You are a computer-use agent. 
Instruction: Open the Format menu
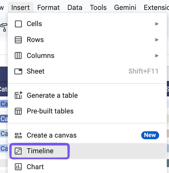[48, 7]
